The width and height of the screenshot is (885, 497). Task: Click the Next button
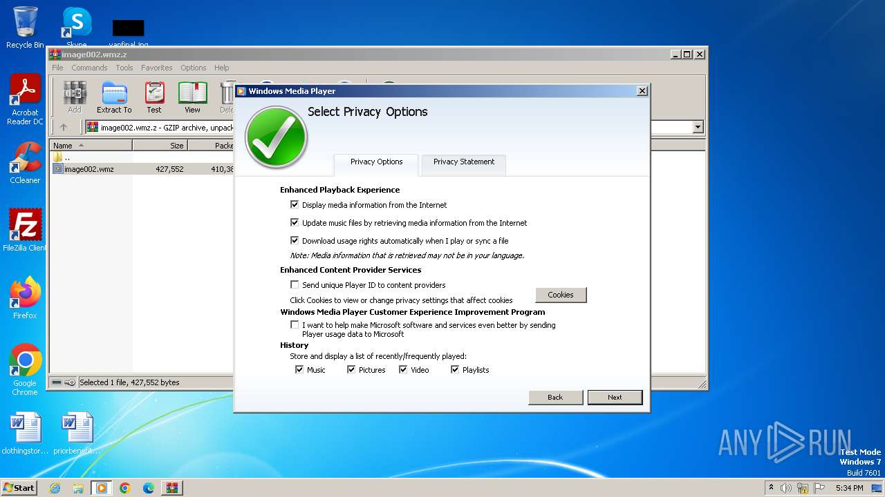click(615, 398)
